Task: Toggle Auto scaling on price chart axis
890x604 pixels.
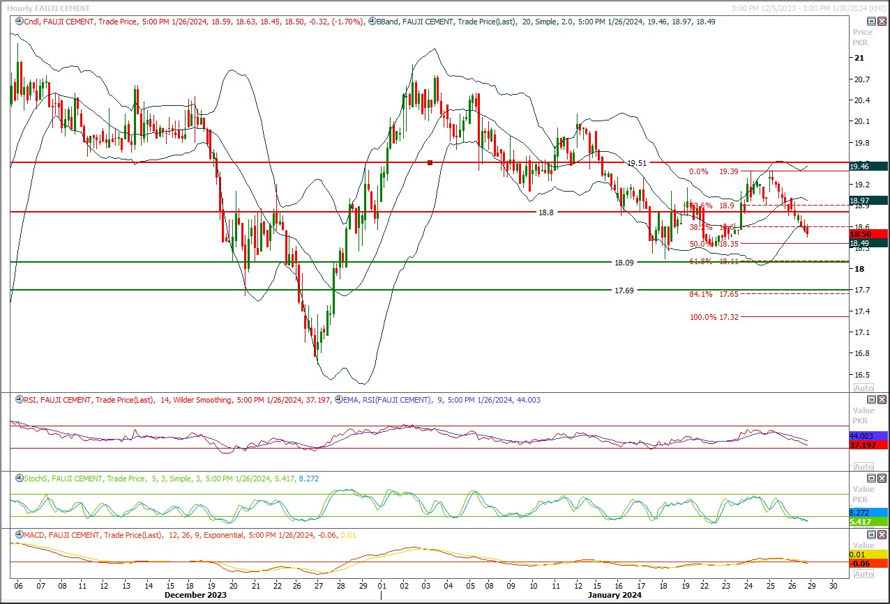Action: click(x=863, y=387)
